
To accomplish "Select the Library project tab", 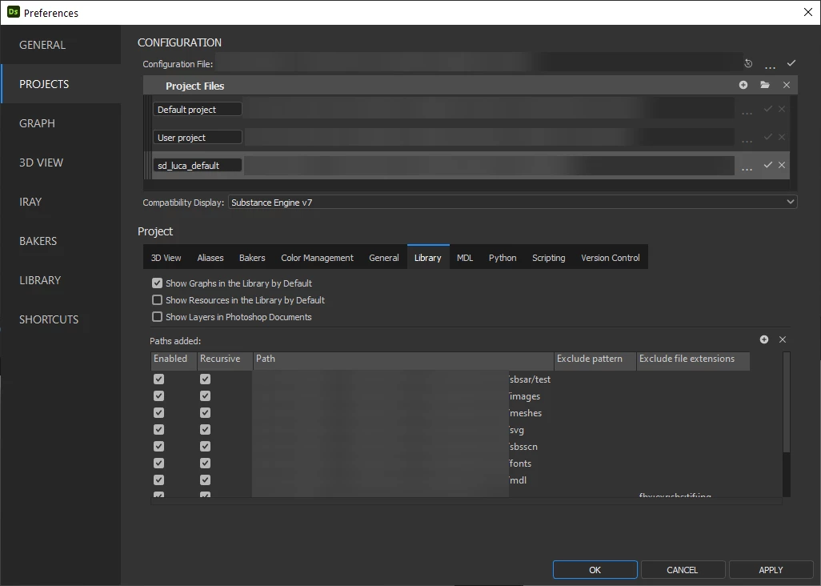I will point(428,258).
